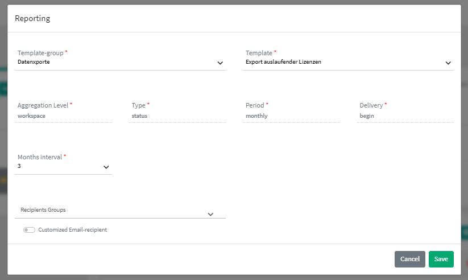Click the Recipients Groups chevron arrow
The image size is (468, 280).
tap(210, 214)
